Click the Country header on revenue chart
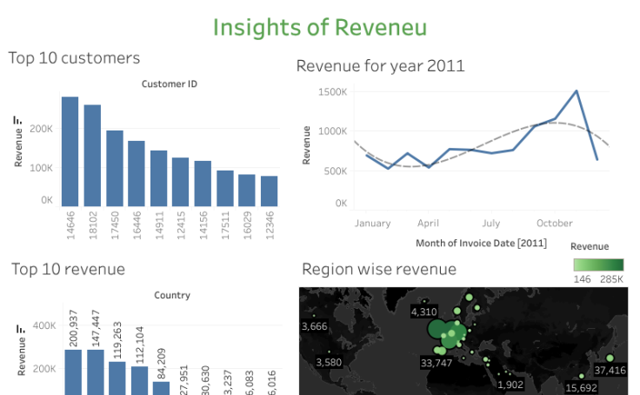 click(172, 295)
